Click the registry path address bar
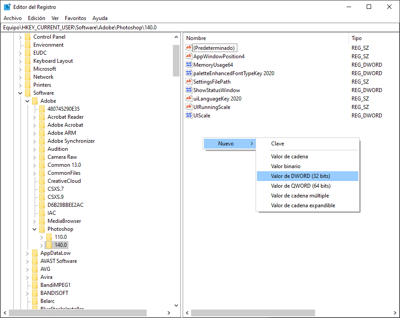400x318 pixels. tap(200, 28)
